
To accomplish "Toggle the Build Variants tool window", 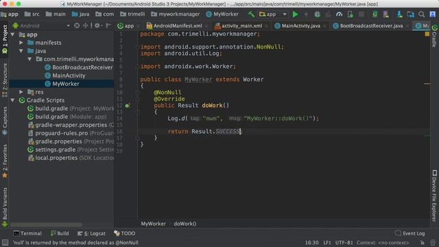I will tap(5, 207).
